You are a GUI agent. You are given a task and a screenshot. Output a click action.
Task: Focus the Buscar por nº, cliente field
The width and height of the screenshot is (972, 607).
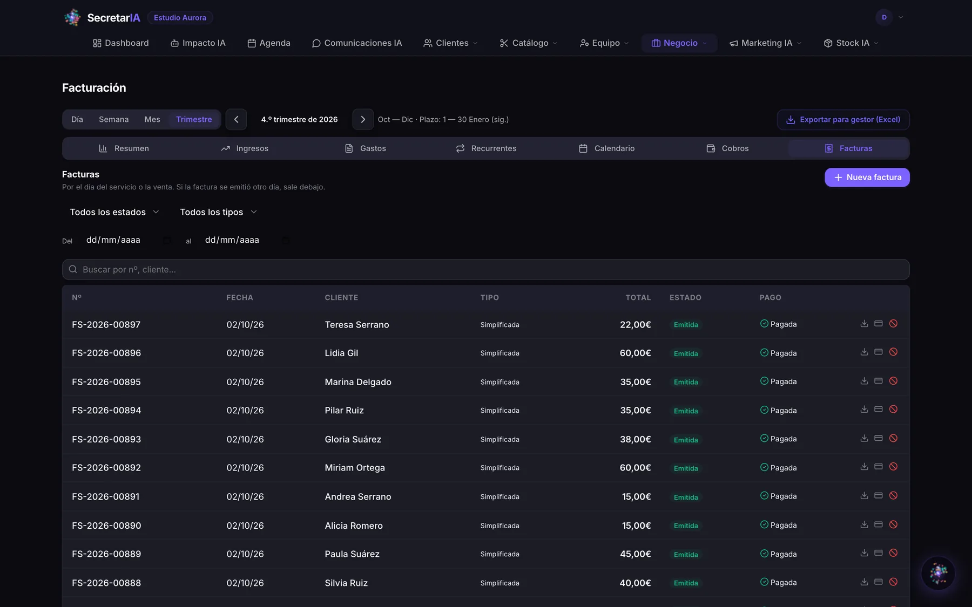486,269
